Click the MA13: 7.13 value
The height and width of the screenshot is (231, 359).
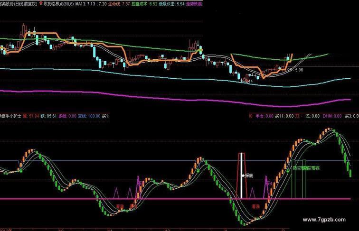[x=85, y=4]
